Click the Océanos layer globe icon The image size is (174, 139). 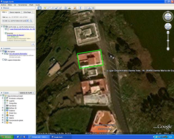click(7, 110)
